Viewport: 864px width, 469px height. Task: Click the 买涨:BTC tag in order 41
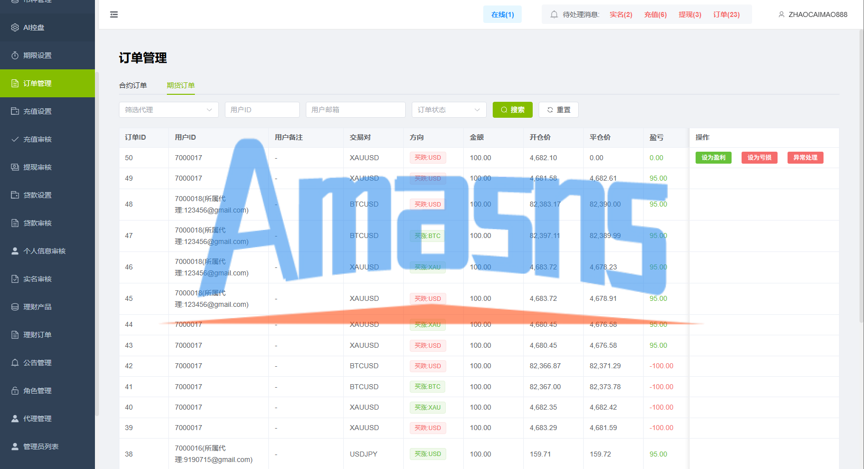click(427, 387)
